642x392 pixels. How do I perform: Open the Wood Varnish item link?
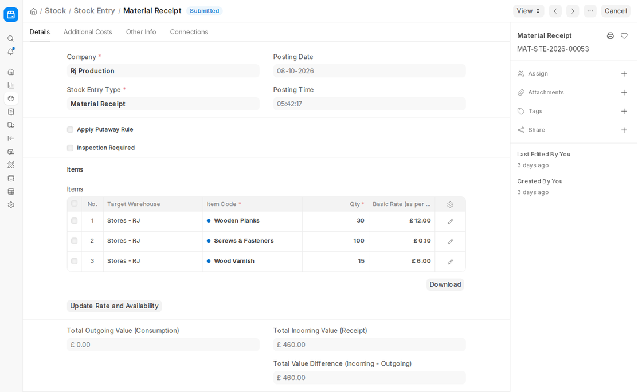pos(234,261)
